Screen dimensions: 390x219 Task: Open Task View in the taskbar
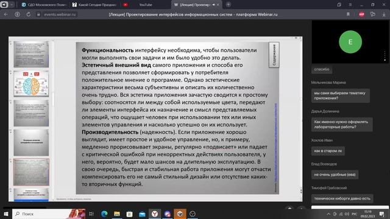tap(91, 214)
